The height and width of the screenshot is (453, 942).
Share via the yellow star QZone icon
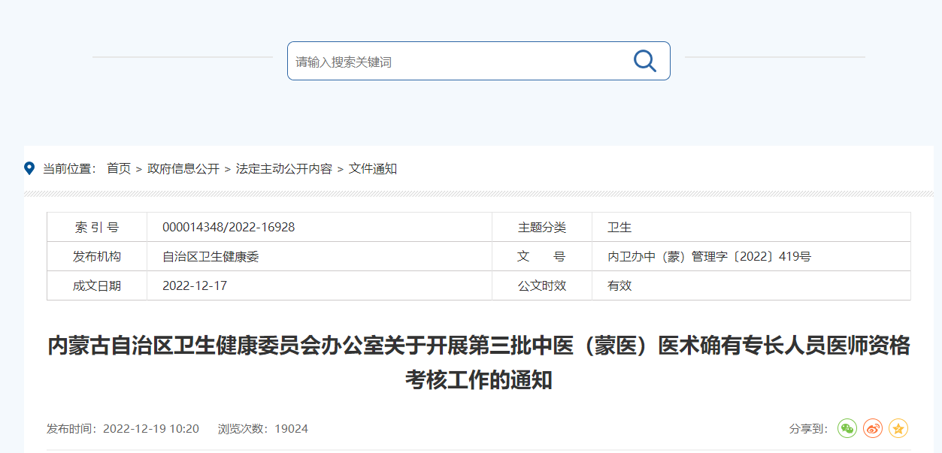point(898,428)
